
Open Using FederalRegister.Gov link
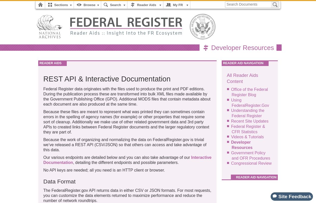pos(250,103)
